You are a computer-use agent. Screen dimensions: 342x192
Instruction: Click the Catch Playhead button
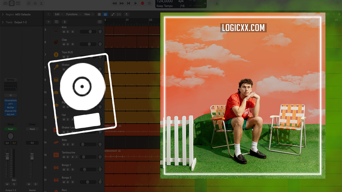click(x=127, y=14)
